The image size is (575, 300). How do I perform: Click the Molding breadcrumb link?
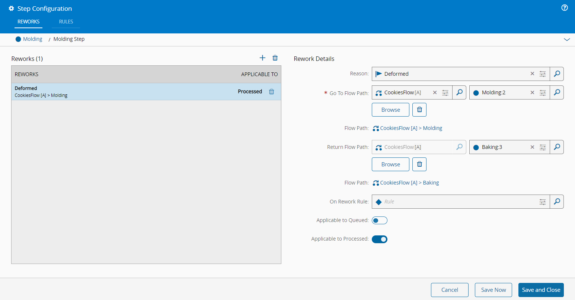pyautogui.click(x=32, y=39)
